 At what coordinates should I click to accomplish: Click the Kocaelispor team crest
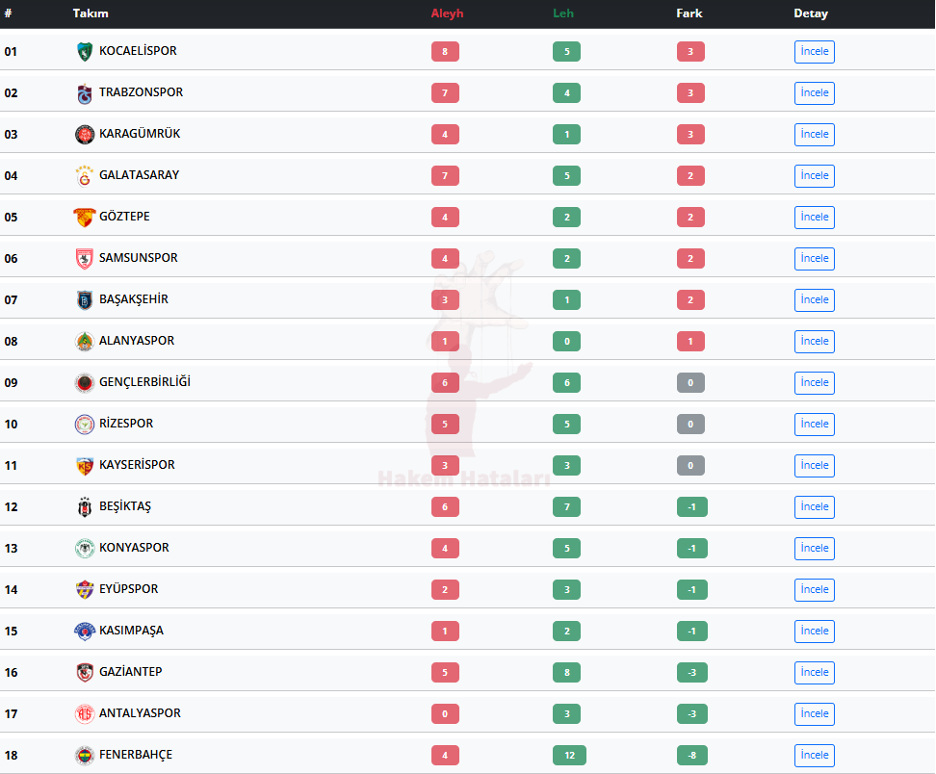[x=85, y=51]
